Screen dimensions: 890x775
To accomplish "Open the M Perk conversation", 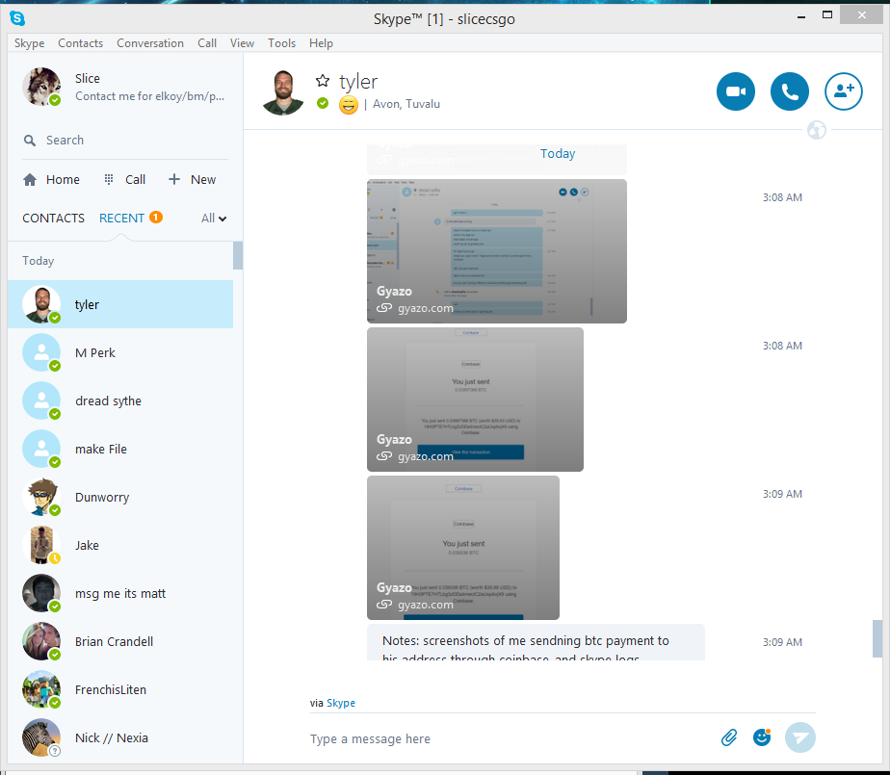I will pos(120,352).
